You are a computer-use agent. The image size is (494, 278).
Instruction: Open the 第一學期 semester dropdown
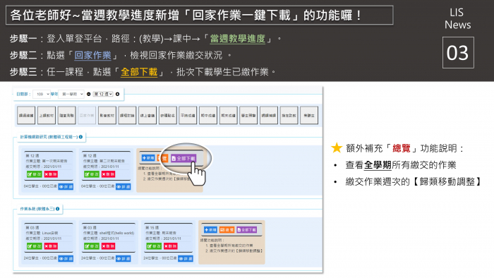[x=71, y=94]
